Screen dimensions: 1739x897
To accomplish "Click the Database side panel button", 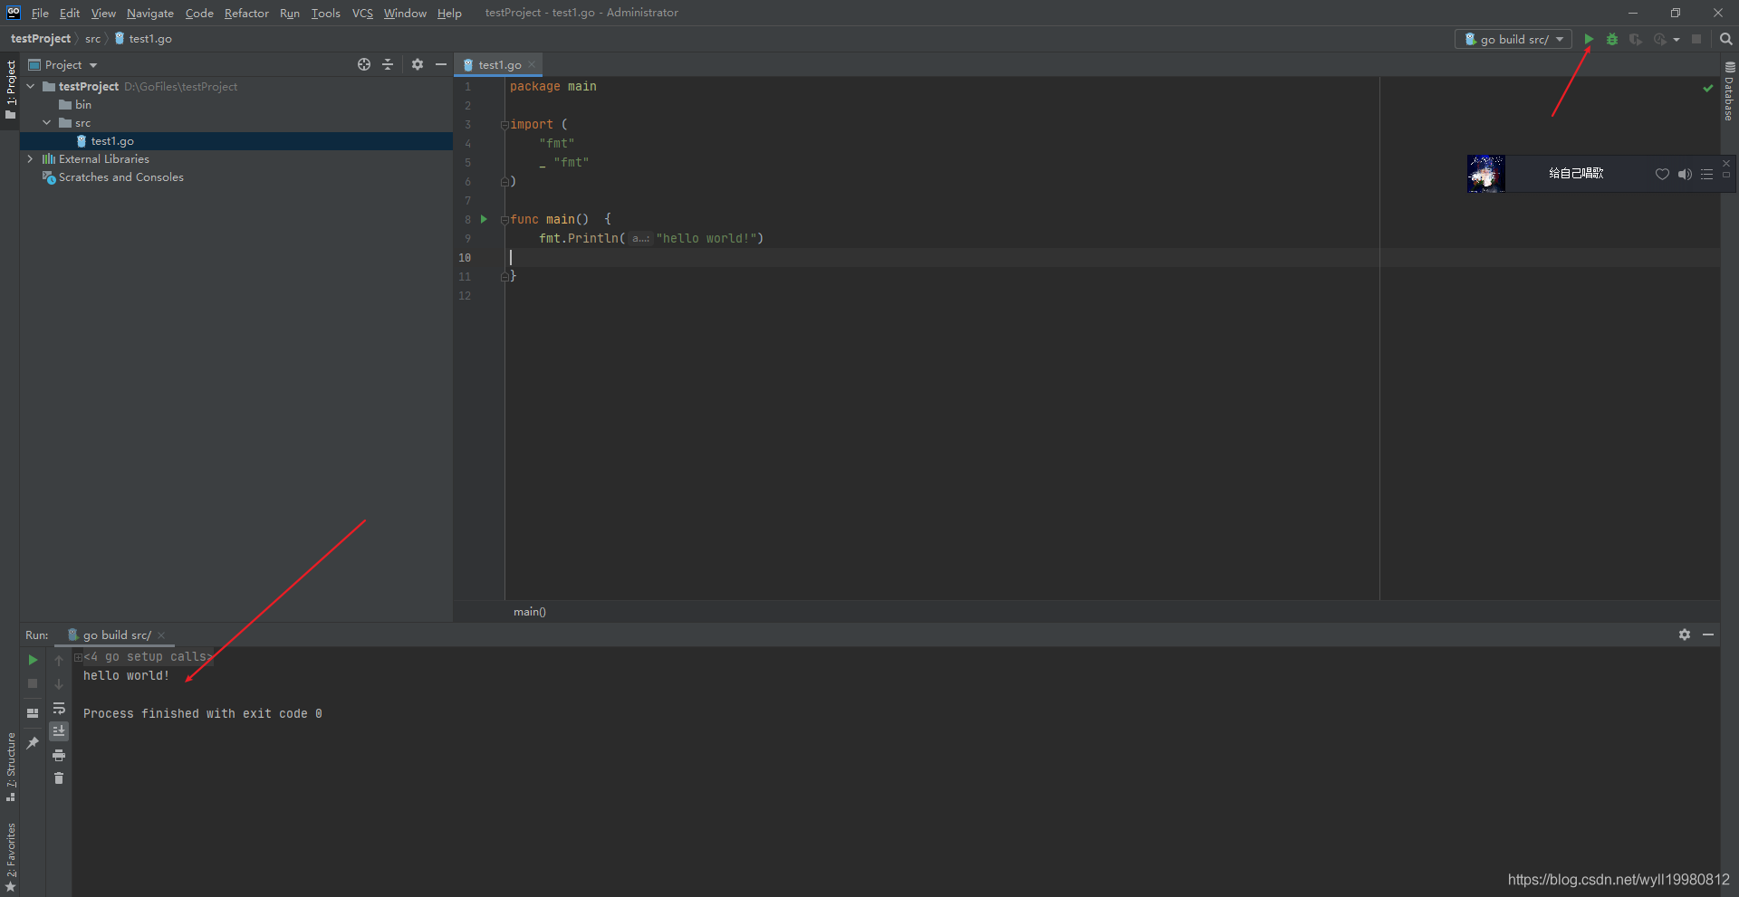I will click(x=1729, y=92).
